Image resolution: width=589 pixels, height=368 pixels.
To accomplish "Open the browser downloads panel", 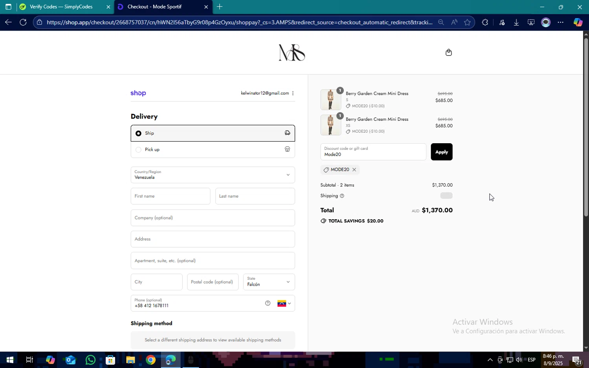I will pyautogui.click(x=516, y=22).
